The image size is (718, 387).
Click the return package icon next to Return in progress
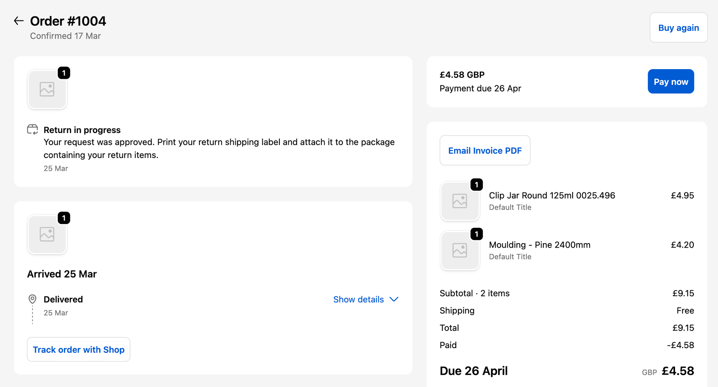pos(33,129)
